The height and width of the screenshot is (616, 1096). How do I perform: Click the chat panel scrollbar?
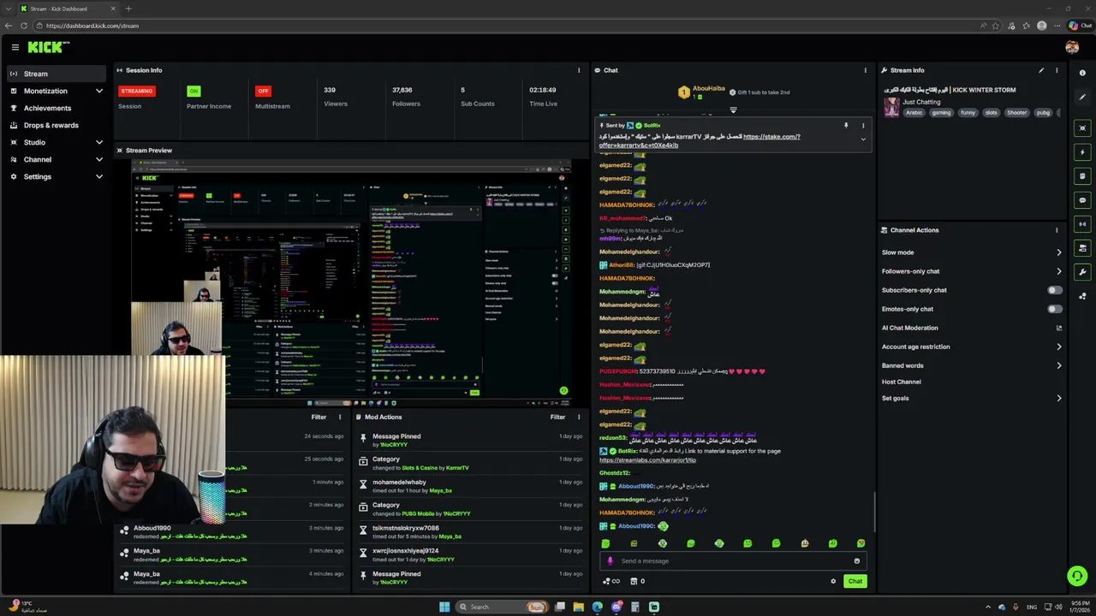pyautogui.click(x=874, y=512)
